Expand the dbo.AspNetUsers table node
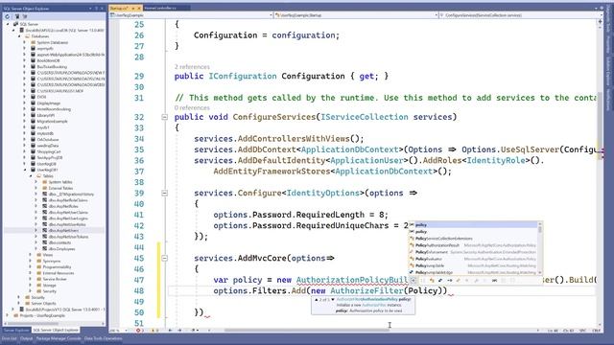This screenshot has height=345, width=614. (36, 230)
